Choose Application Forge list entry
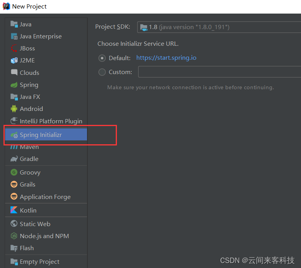This screenshot has width=301, height=268. point(45,197)
